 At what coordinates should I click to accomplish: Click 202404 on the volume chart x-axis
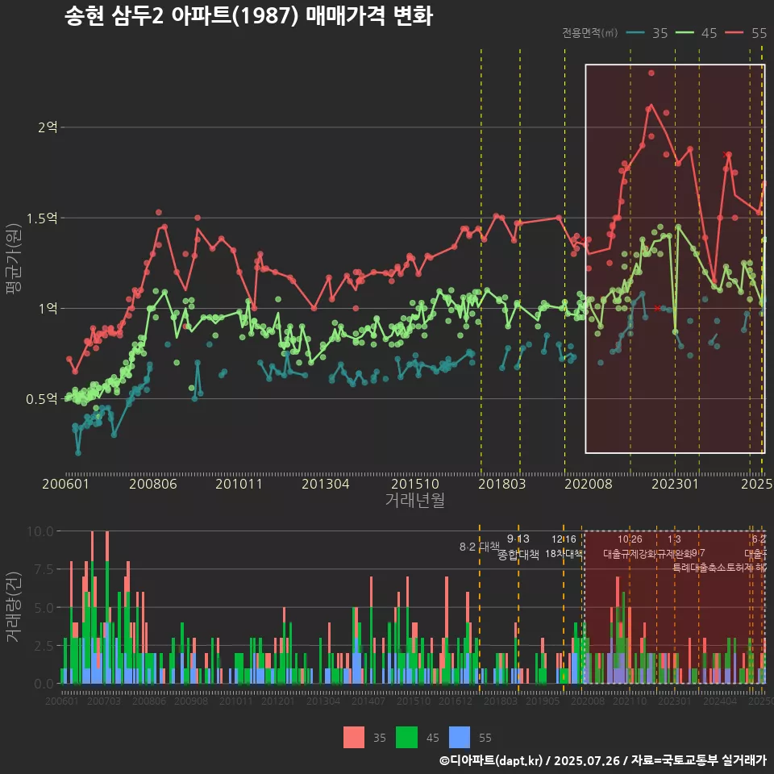coord(720,701)
